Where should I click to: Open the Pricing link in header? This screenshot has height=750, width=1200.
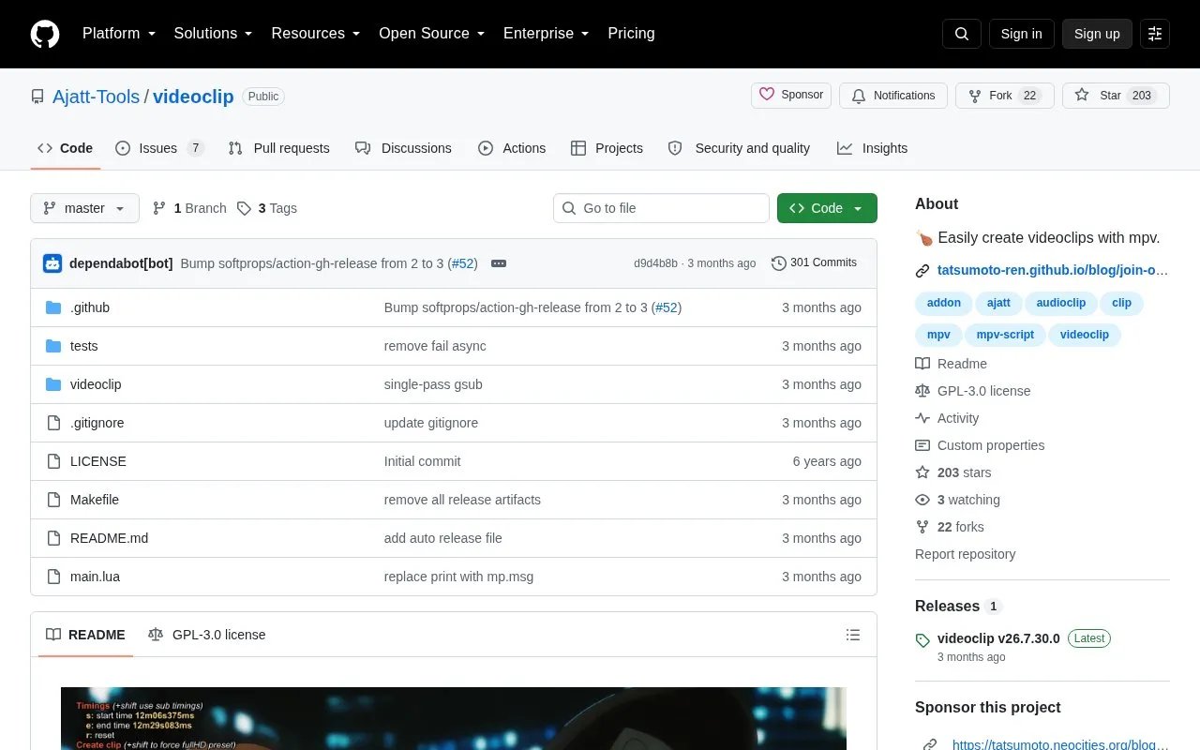click(631, 34)
